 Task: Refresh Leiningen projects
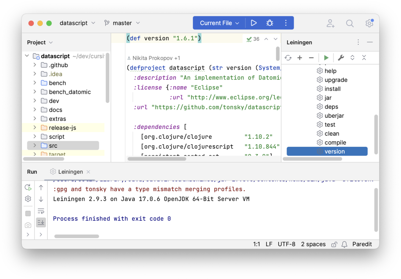288,58
